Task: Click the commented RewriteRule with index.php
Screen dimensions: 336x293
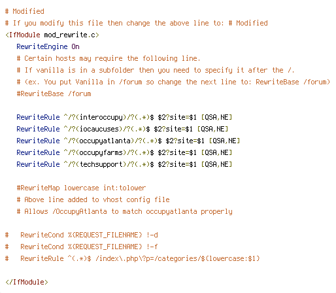Action: pyautogui.click(x=133, y=258)
